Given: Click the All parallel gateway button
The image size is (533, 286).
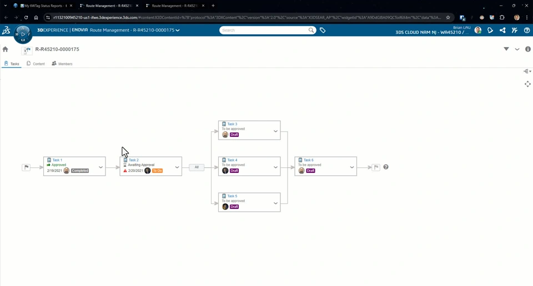Looking at the screenshot, I should (197, 167).
